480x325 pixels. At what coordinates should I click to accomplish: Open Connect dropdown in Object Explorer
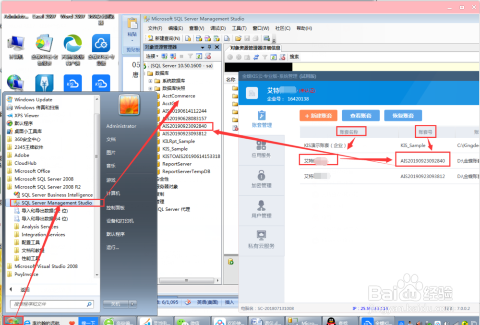coord(152,56)
